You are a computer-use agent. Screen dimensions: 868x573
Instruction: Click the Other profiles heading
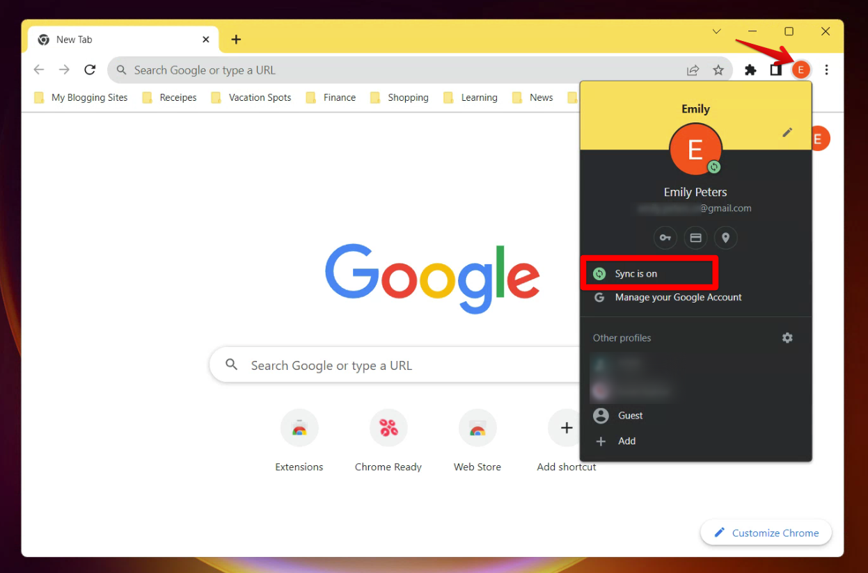622,338
